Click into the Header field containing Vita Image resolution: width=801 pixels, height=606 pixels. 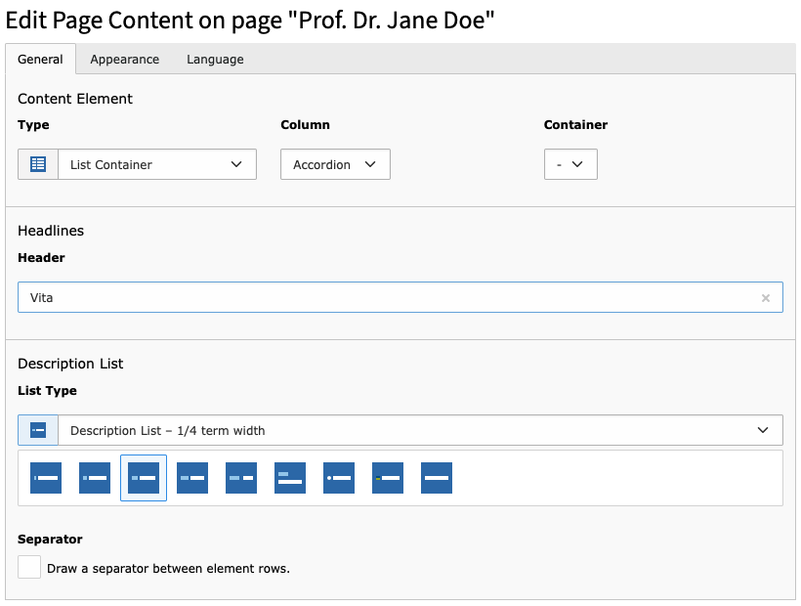(x=391, y=298)
